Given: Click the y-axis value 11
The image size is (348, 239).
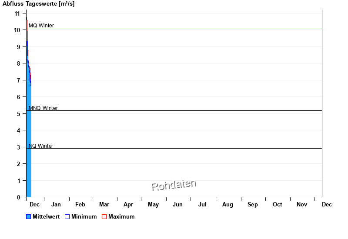Looking at the screenshot, I should 17,13.
